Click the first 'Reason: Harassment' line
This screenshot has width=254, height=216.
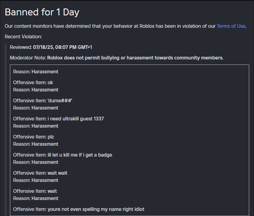pos(36,71)
